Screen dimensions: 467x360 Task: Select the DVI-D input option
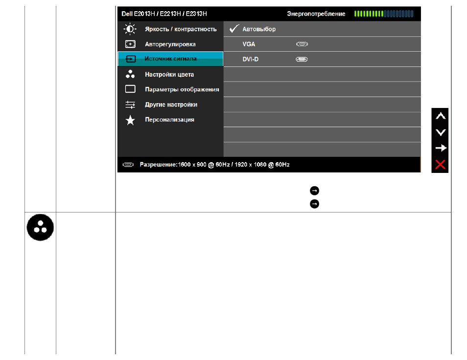click(x=322, y=59)
